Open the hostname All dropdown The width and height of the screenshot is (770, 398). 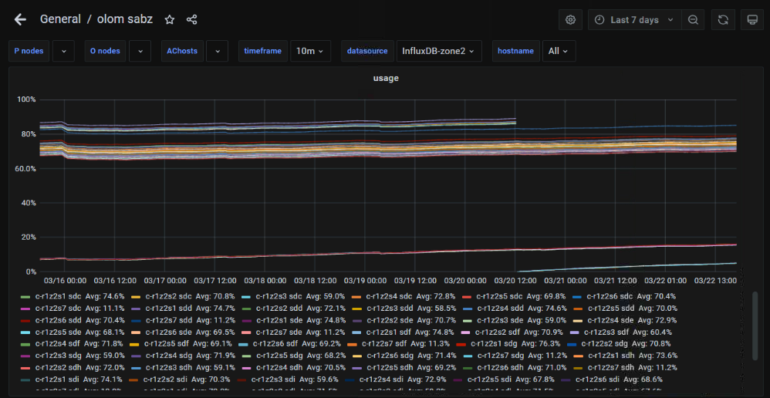(x=559, y=51)
